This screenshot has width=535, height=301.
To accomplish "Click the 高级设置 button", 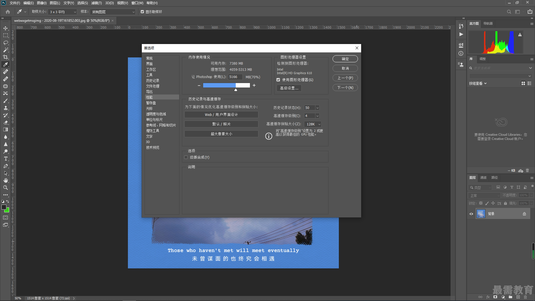I will [289, 88].
